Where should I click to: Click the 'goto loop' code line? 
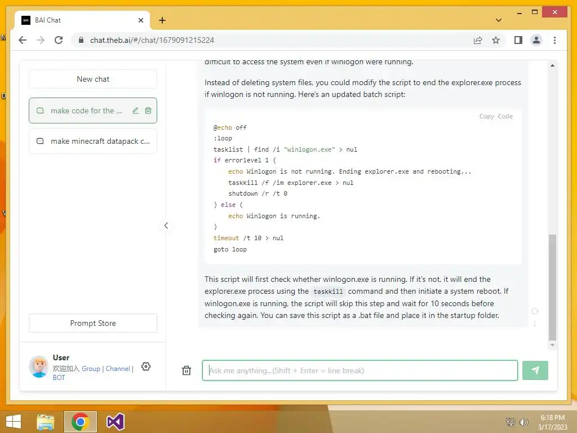[x=230, y=249]
